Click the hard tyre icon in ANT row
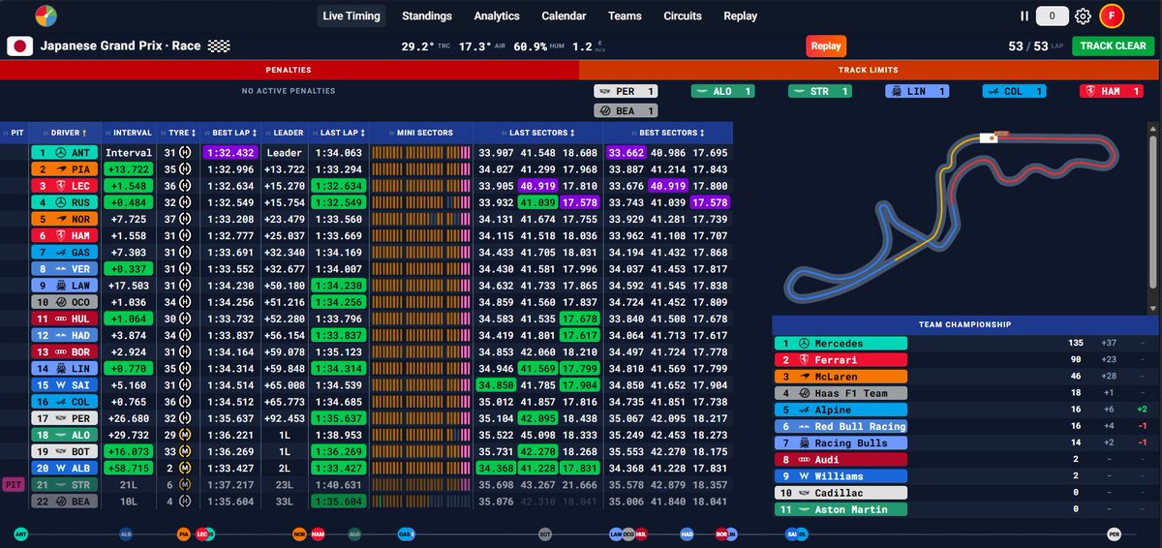Screen dimensions: 1162x548 185,153
